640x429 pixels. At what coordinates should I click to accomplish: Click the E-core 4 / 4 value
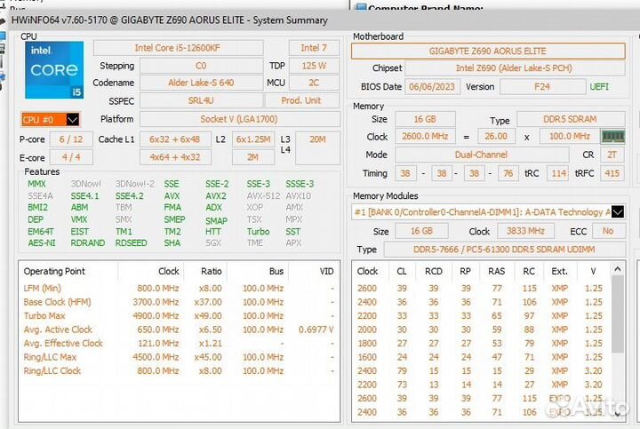coord(71,157)
